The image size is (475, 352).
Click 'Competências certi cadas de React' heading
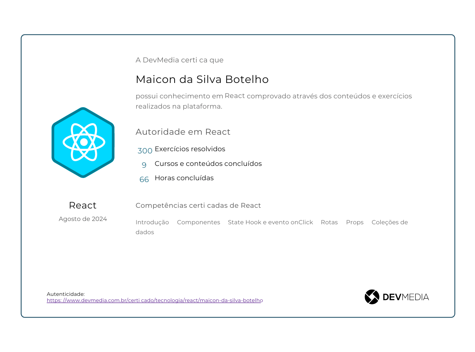198,206
